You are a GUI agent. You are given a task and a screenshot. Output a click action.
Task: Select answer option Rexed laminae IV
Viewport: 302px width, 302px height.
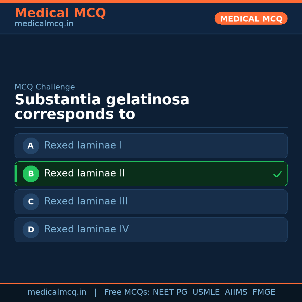(151, 230)
